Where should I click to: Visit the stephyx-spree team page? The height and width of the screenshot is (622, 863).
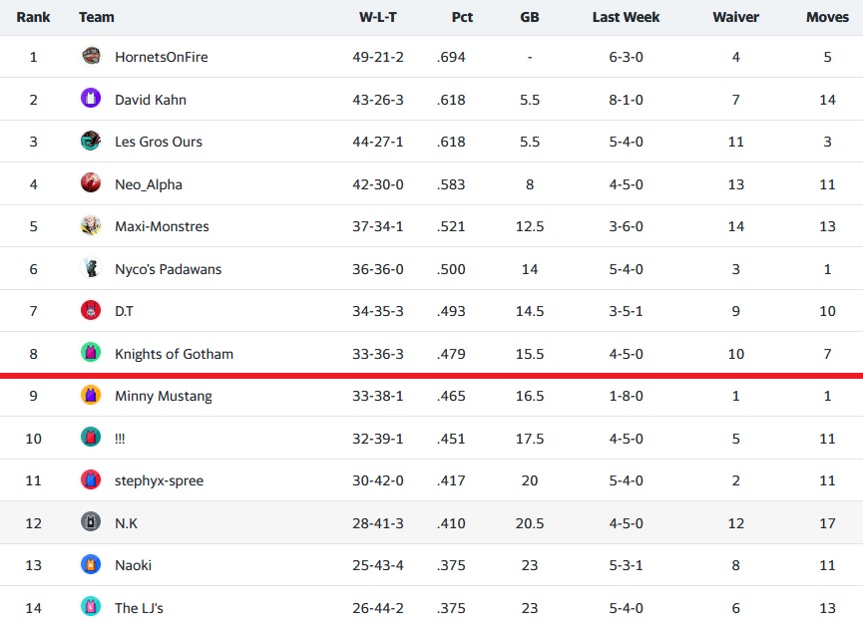click(159, 481)
